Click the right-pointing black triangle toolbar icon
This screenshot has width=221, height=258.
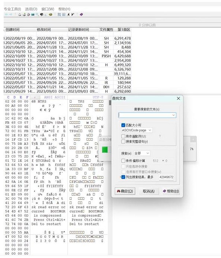click(73, 15)
